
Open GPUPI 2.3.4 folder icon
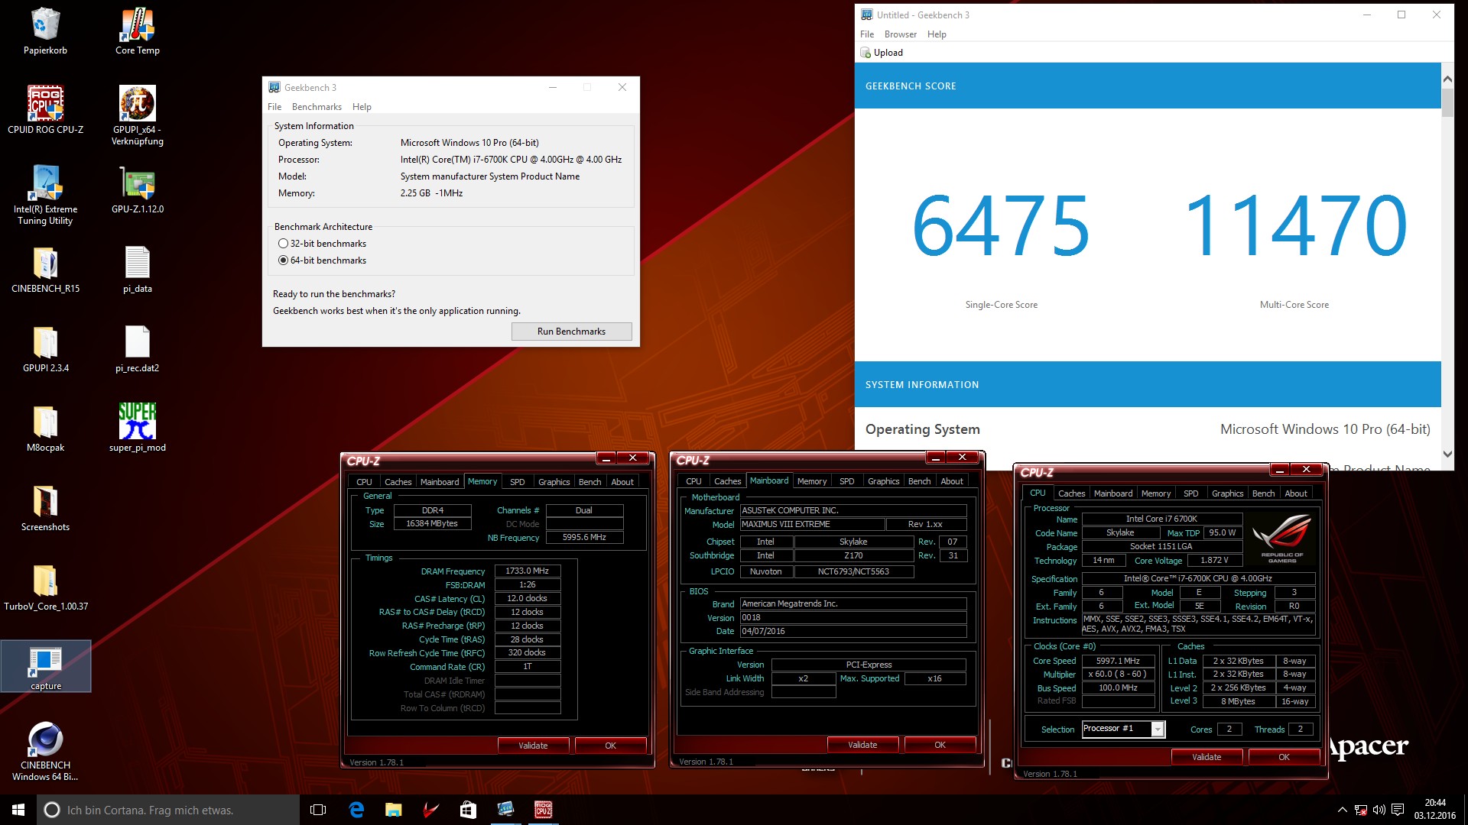[45, 348]
